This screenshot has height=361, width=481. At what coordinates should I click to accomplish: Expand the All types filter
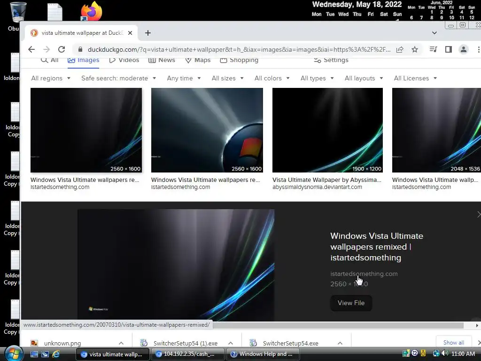317,78
